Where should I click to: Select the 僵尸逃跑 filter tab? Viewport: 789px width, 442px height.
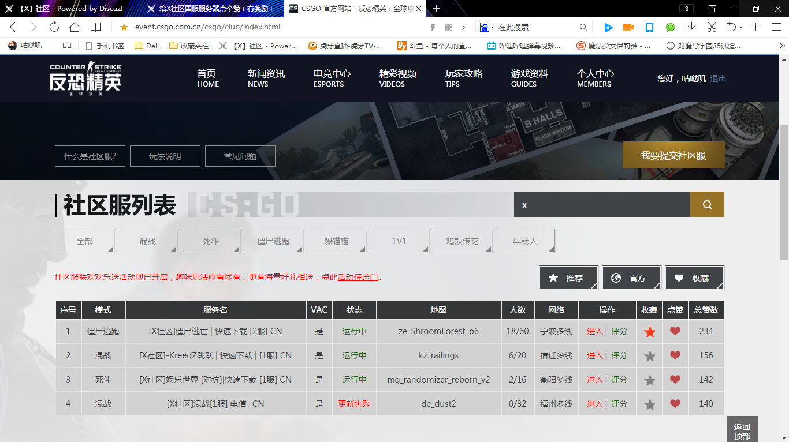point(273,241)
